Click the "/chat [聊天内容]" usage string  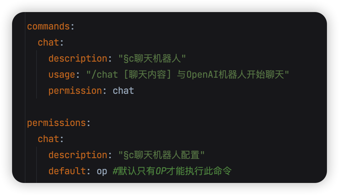point(128,75)
